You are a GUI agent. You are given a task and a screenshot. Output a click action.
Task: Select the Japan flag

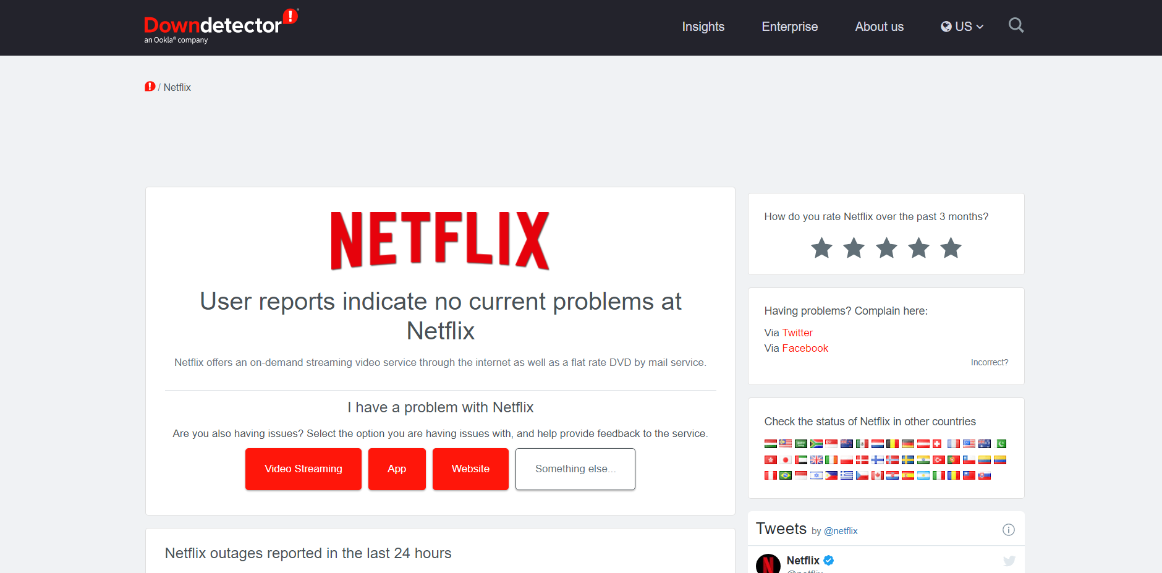[786, 460]
